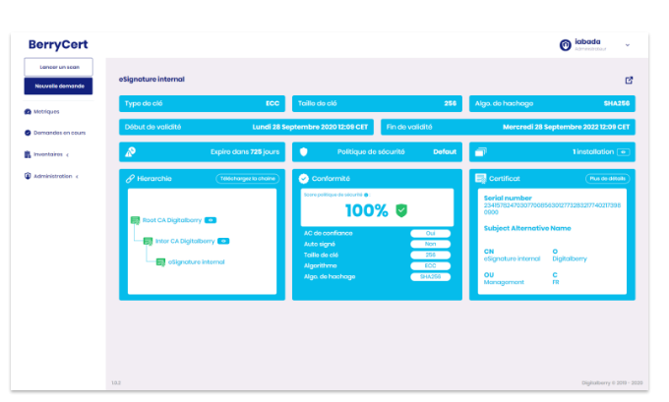The height and width of the screenshot is (402, 669).
Task: Click the iabada user avatar icon
Action: click(x=566, y=45)
